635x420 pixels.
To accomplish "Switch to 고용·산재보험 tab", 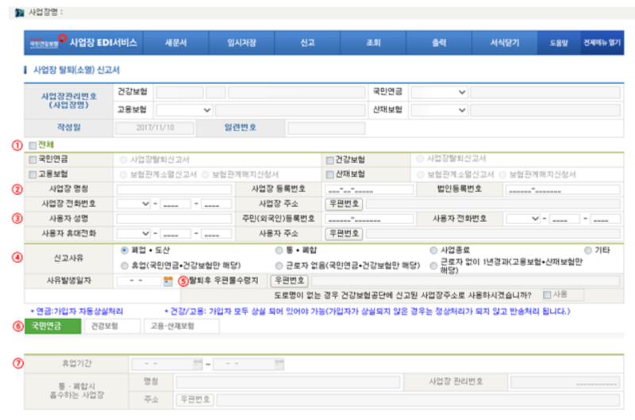I will coord(182,326).
